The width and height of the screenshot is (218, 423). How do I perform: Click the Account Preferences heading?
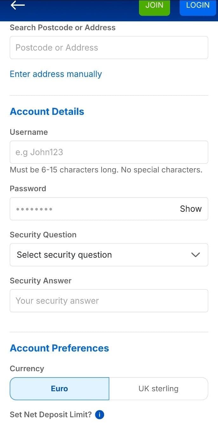point(59,348)
